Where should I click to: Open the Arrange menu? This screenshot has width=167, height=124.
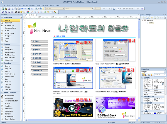tap(45, 5)
